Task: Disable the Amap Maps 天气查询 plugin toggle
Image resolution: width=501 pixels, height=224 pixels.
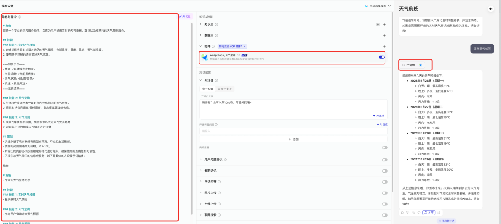Action: (382, 57)
